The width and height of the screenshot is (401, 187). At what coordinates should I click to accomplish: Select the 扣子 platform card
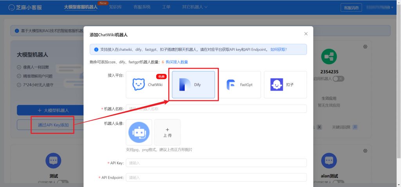285,85
